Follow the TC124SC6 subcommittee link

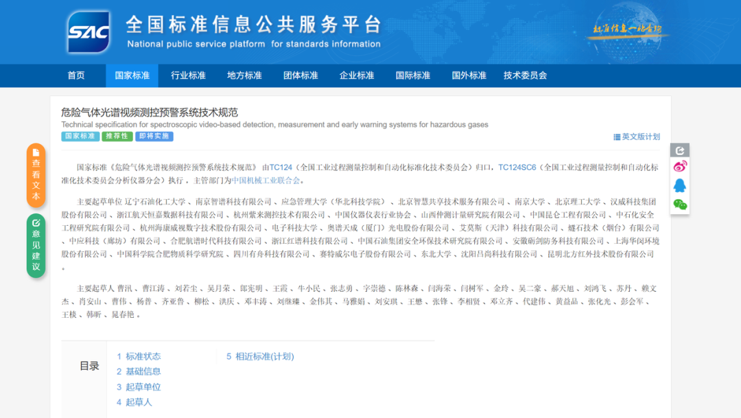coord(517,167)
